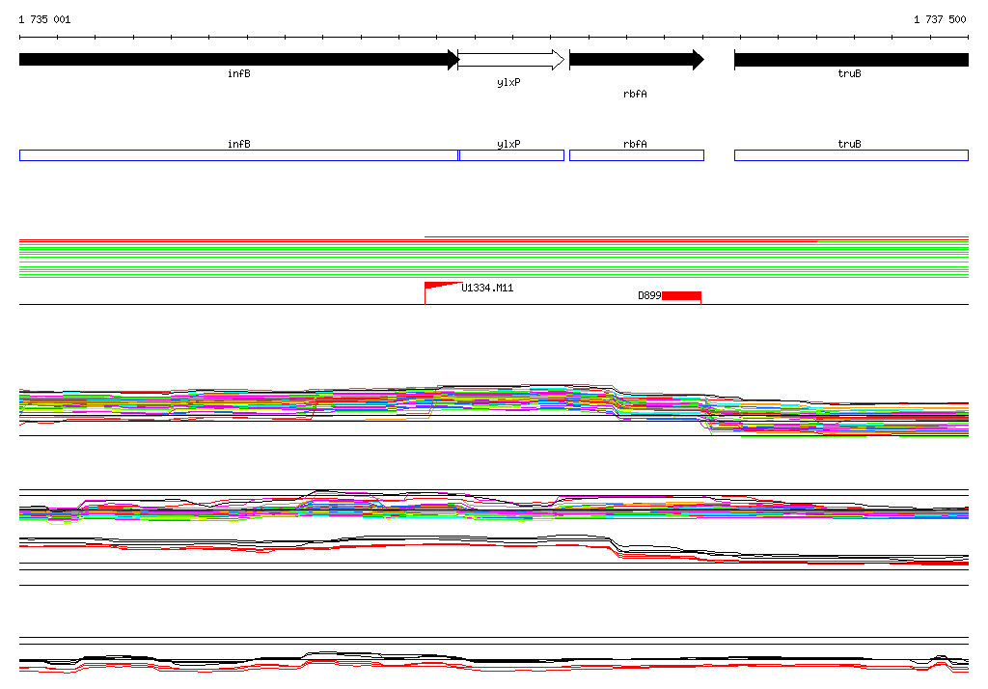The image size is (988, 689).
Task: Click the U1334.M11 text label
Action: (487, 289)
